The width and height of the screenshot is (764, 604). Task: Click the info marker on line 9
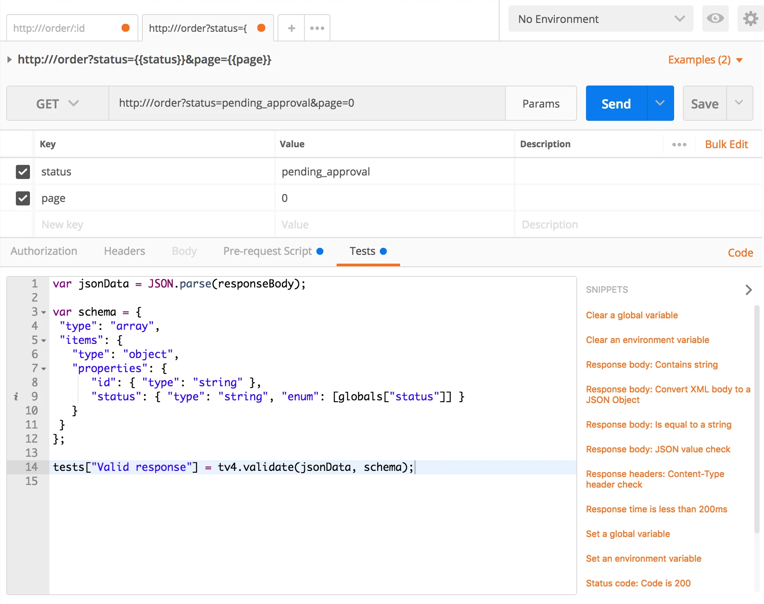point(16,396)
